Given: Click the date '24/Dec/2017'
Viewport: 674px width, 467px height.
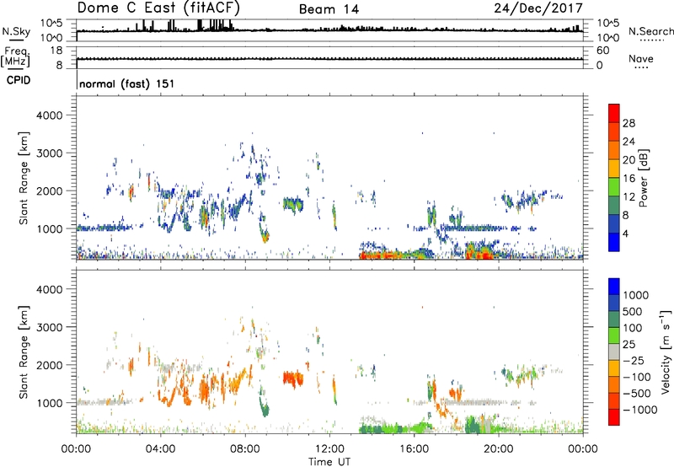Looking at the screenshot, I should 538,8.
